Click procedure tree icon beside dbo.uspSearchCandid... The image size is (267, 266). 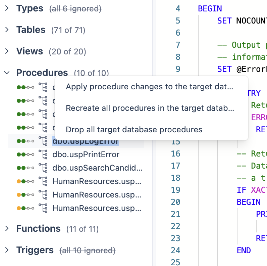(x=43, y=168)
